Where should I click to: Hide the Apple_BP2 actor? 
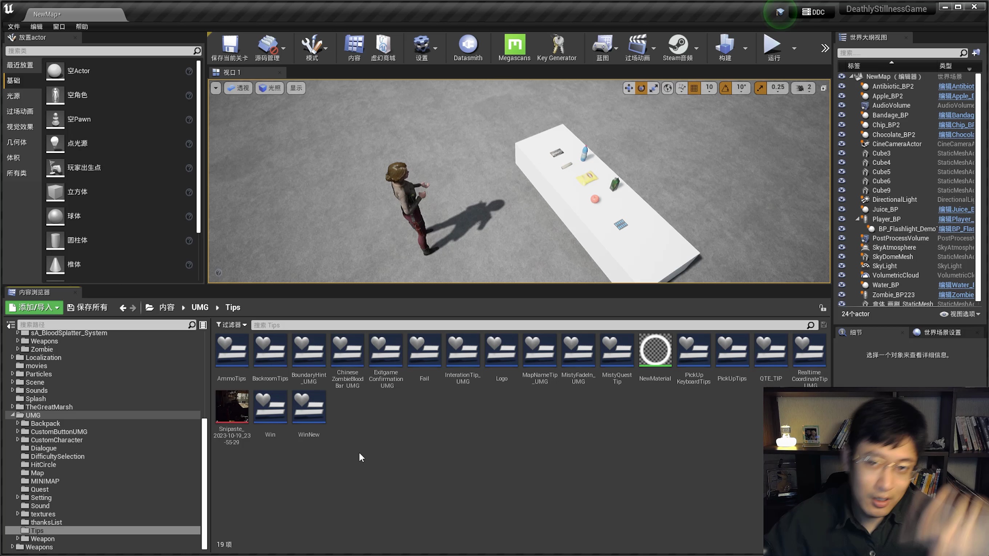[842, 96]
